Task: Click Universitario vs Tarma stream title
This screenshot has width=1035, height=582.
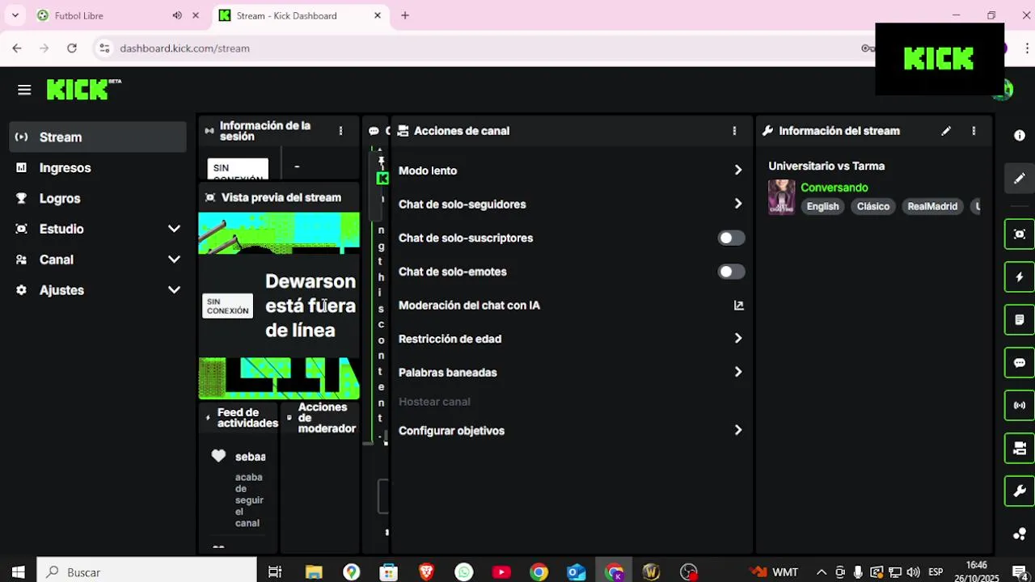Action: (826, 166)
